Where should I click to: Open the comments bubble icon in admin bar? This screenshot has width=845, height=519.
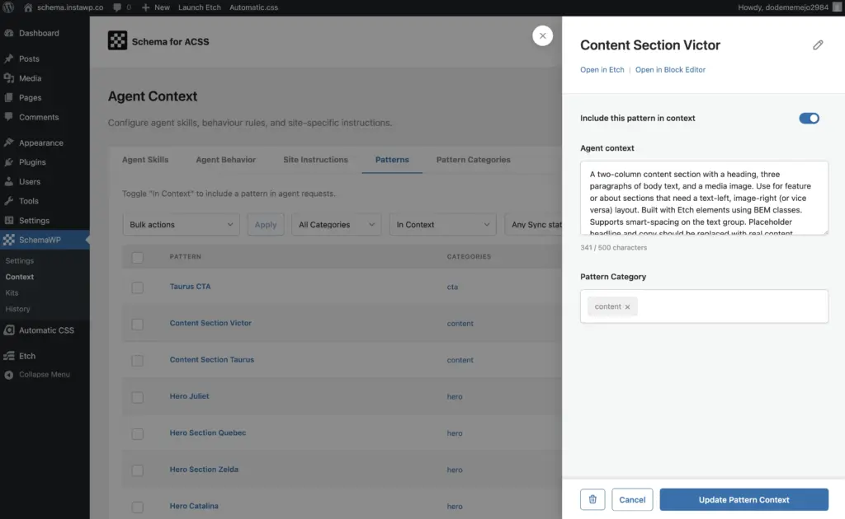pyautogui.click(x=117, y=7)
